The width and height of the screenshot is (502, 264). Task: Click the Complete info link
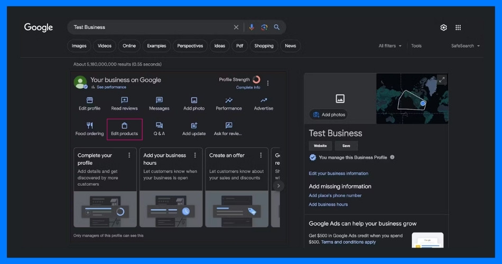[x=248, y=87]
